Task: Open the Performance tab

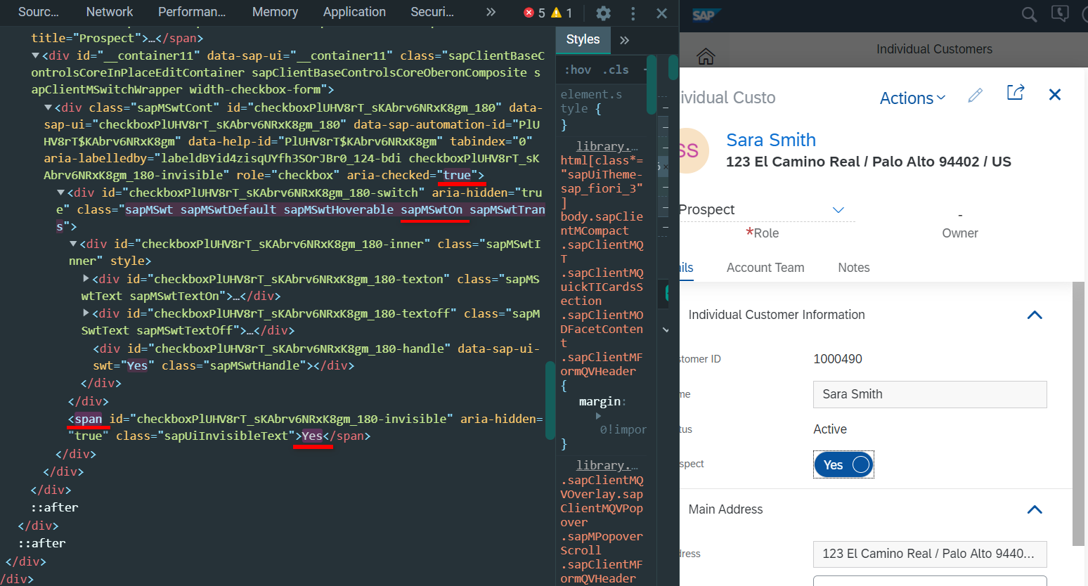Action: click(192, 12)
